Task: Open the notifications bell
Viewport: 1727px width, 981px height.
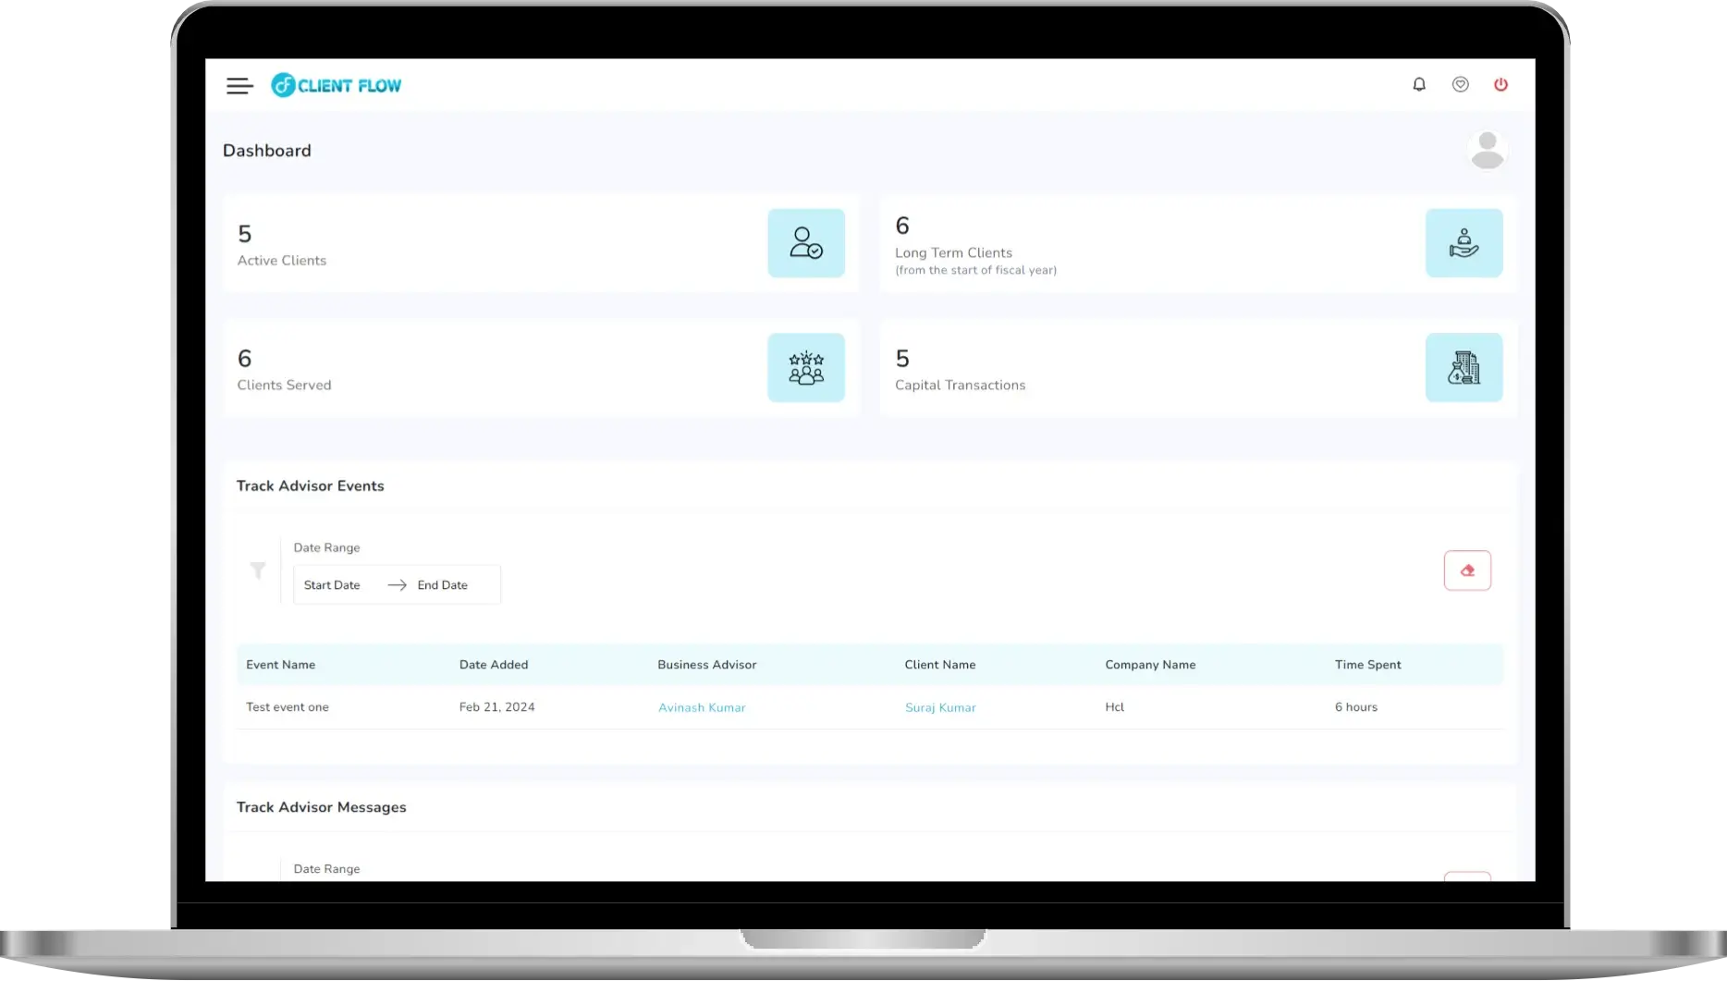Action: coord(1419,85)
